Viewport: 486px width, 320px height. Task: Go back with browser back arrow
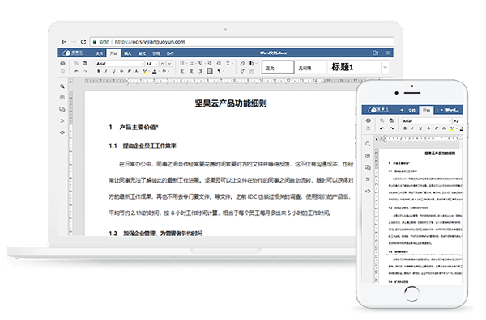coord(64,42)
